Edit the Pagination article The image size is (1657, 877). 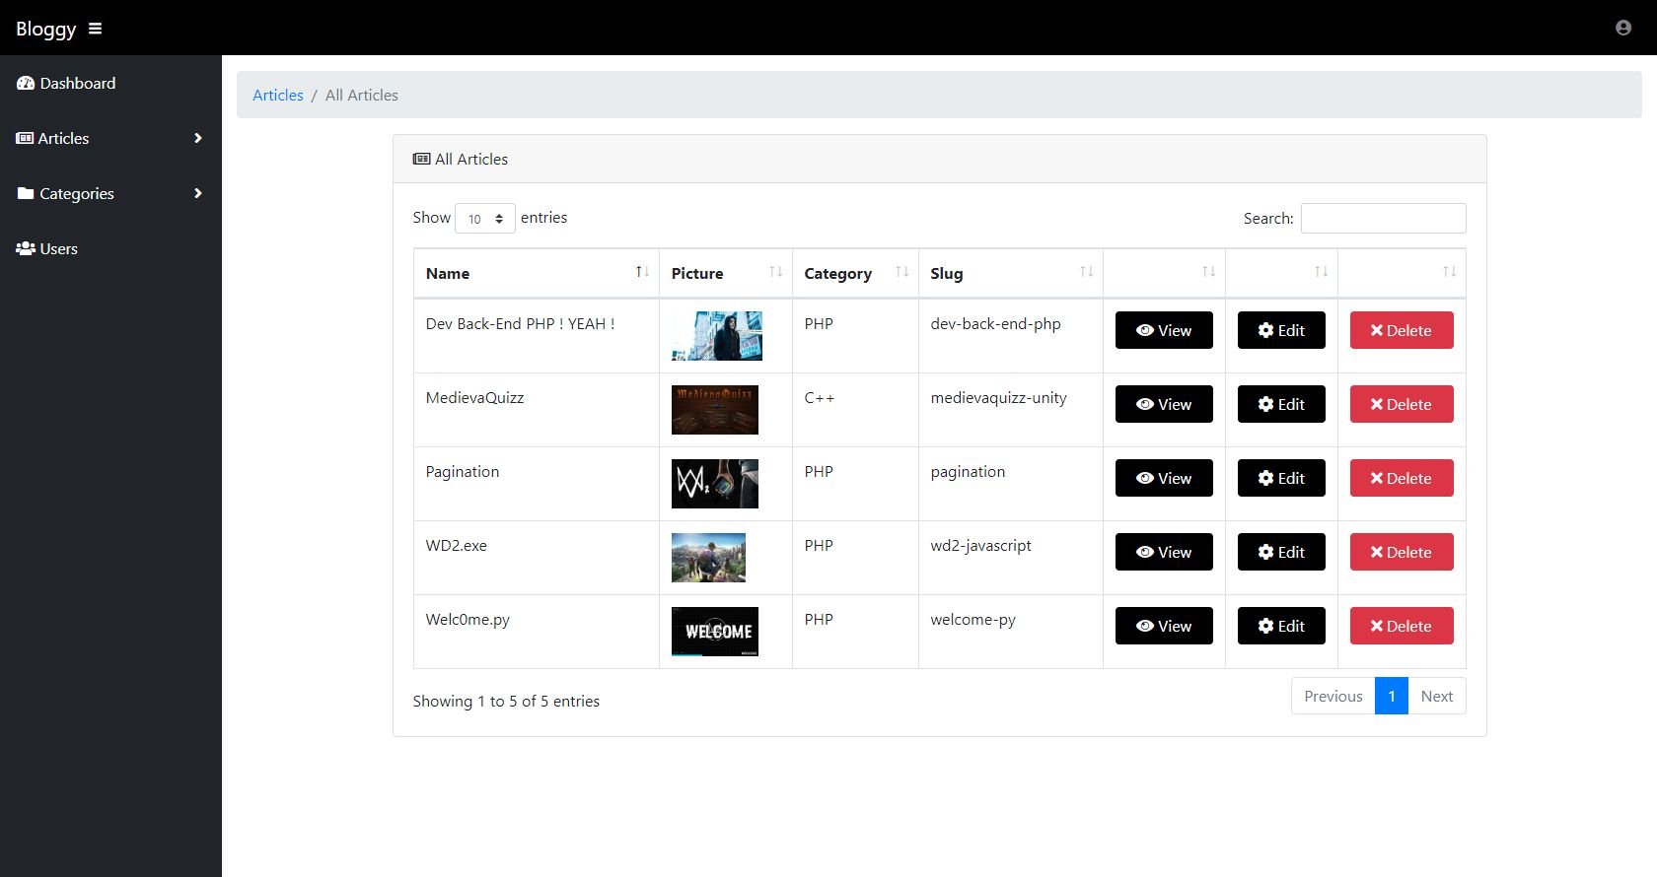point(1281,478)
